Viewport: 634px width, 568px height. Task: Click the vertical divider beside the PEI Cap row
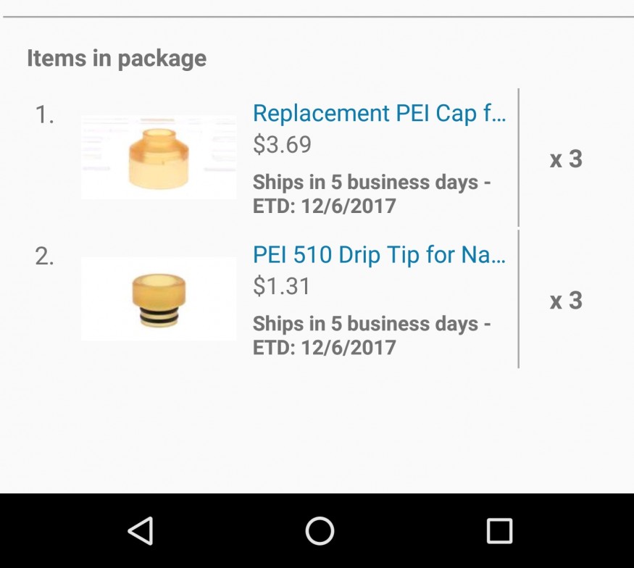pyautogui.click(x=519, y=157)
